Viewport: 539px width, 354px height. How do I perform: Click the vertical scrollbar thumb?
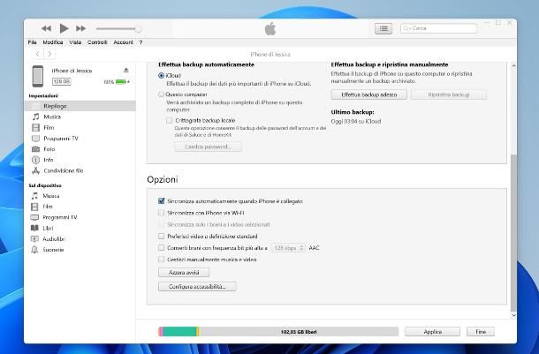click(x=513, y=232)
